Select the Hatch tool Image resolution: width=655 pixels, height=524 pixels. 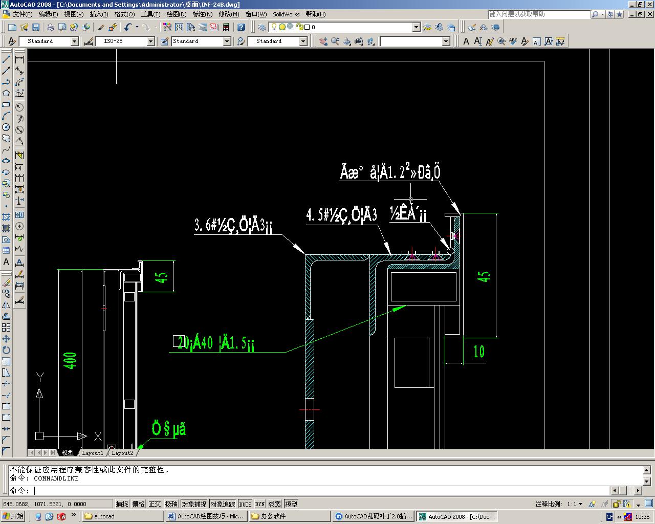pos(6,217)
